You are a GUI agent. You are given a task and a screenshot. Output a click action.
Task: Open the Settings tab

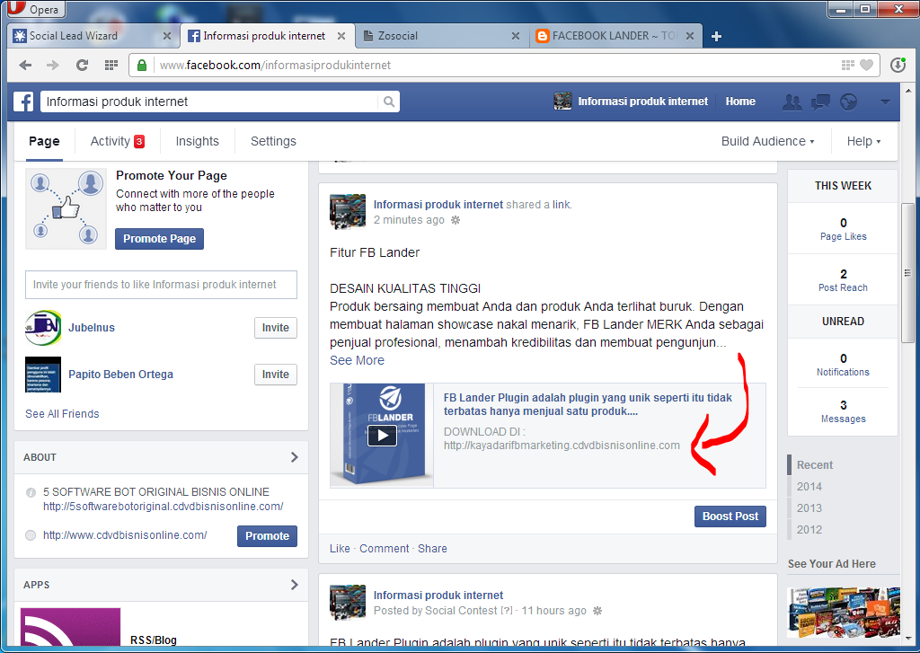(x=273, y=141)
